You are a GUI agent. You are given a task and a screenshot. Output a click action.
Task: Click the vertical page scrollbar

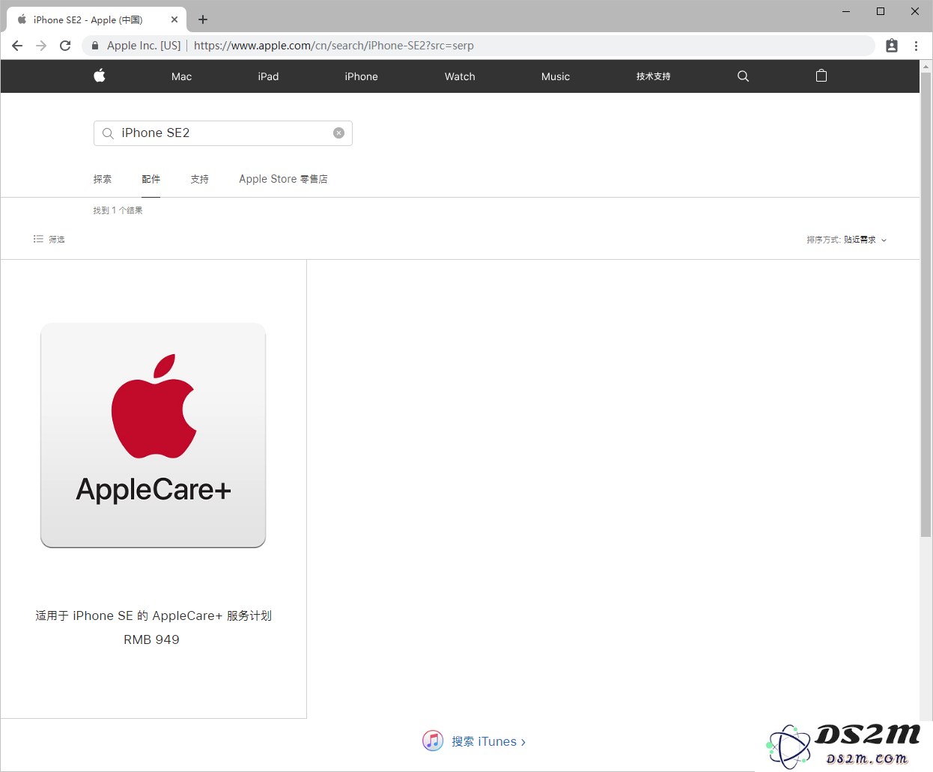926,305
